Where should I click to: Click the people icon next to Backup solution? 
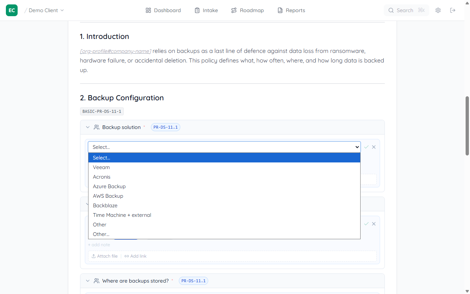pyautogui.click(x=97, y=127)
